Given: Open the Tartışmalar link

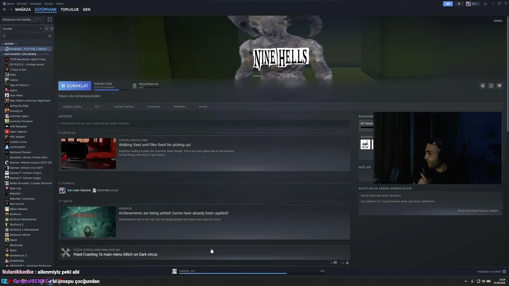Looking at the screenshot, I should click(x=153, y=106).
